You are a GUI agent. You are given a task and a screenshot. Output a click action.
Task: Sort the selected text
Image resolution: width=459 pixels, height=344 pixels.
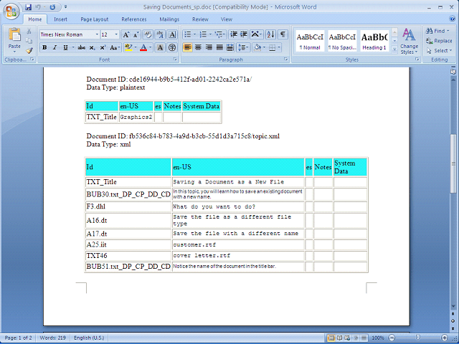pos(271,34)
